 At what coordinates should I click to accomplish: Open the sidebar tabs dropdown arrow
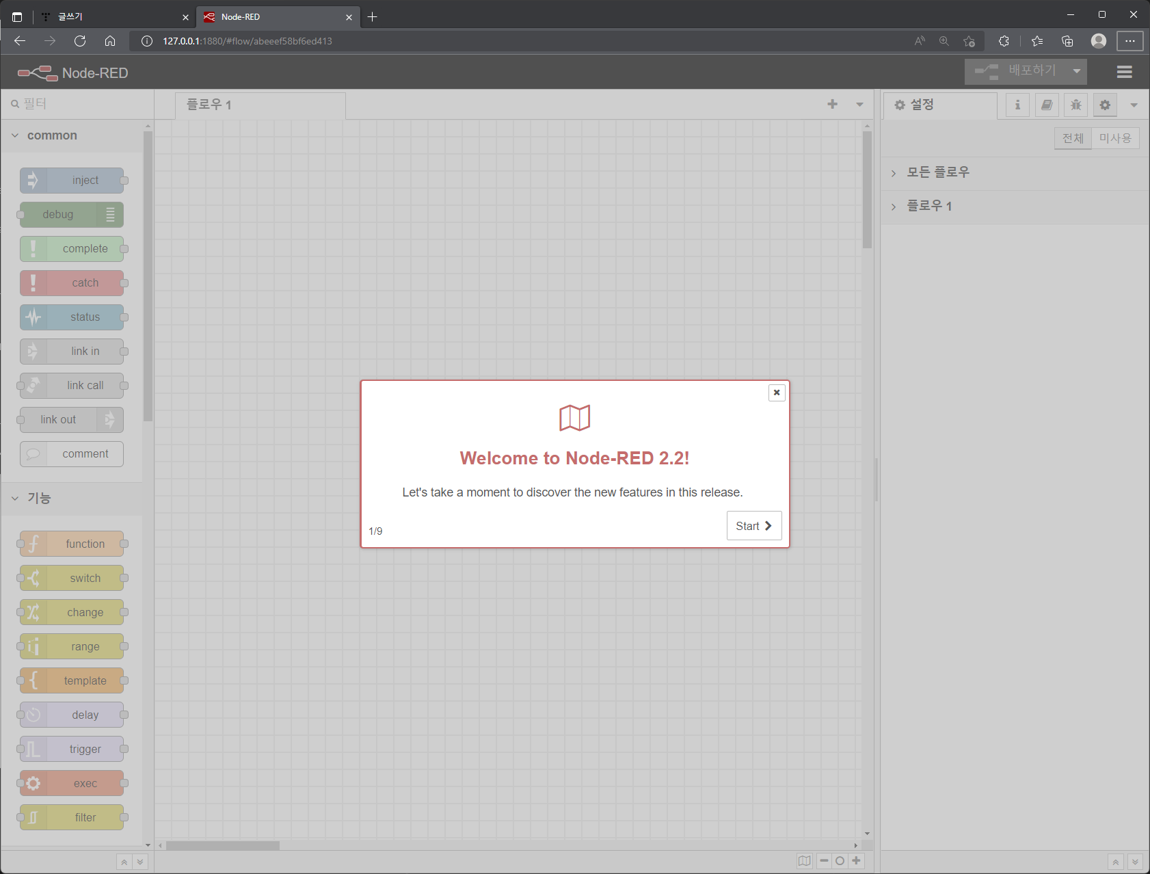pos(1134,105)
